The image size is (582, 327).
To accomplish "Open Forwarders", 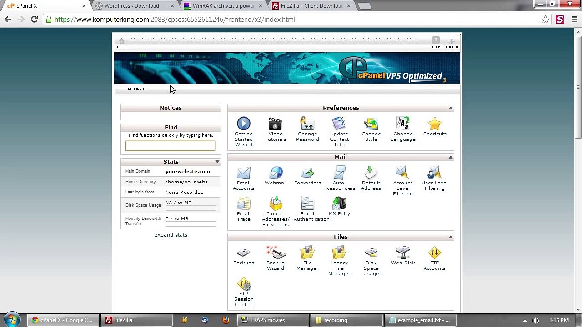I will click(307, 176).
